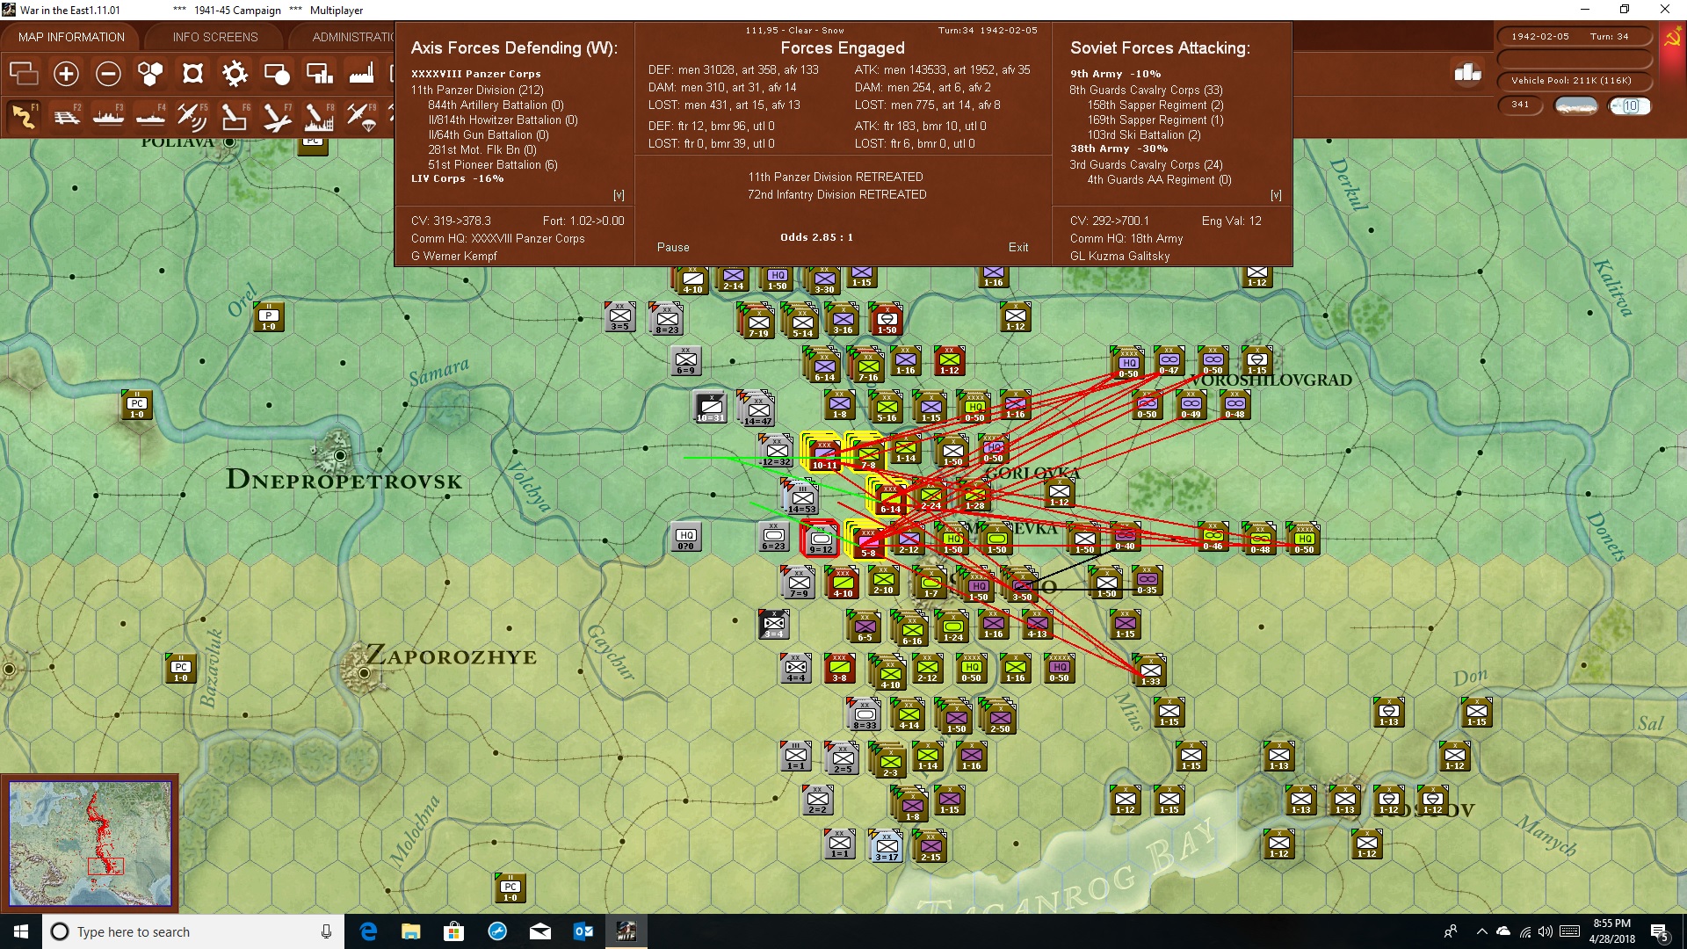
Task: Expand the XXXXVIII Panzer Corps entry
Action: (x=476, y=74)
